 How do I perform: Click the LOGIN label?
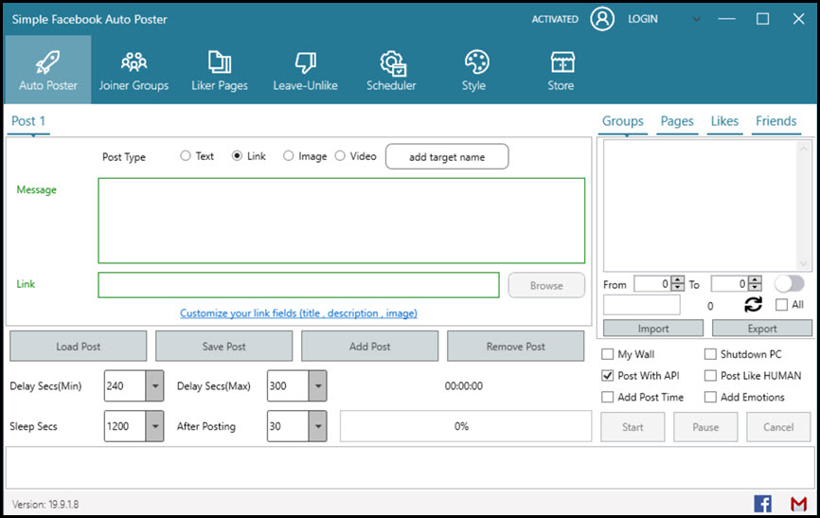pyautogui.click(x=643, y=19)
